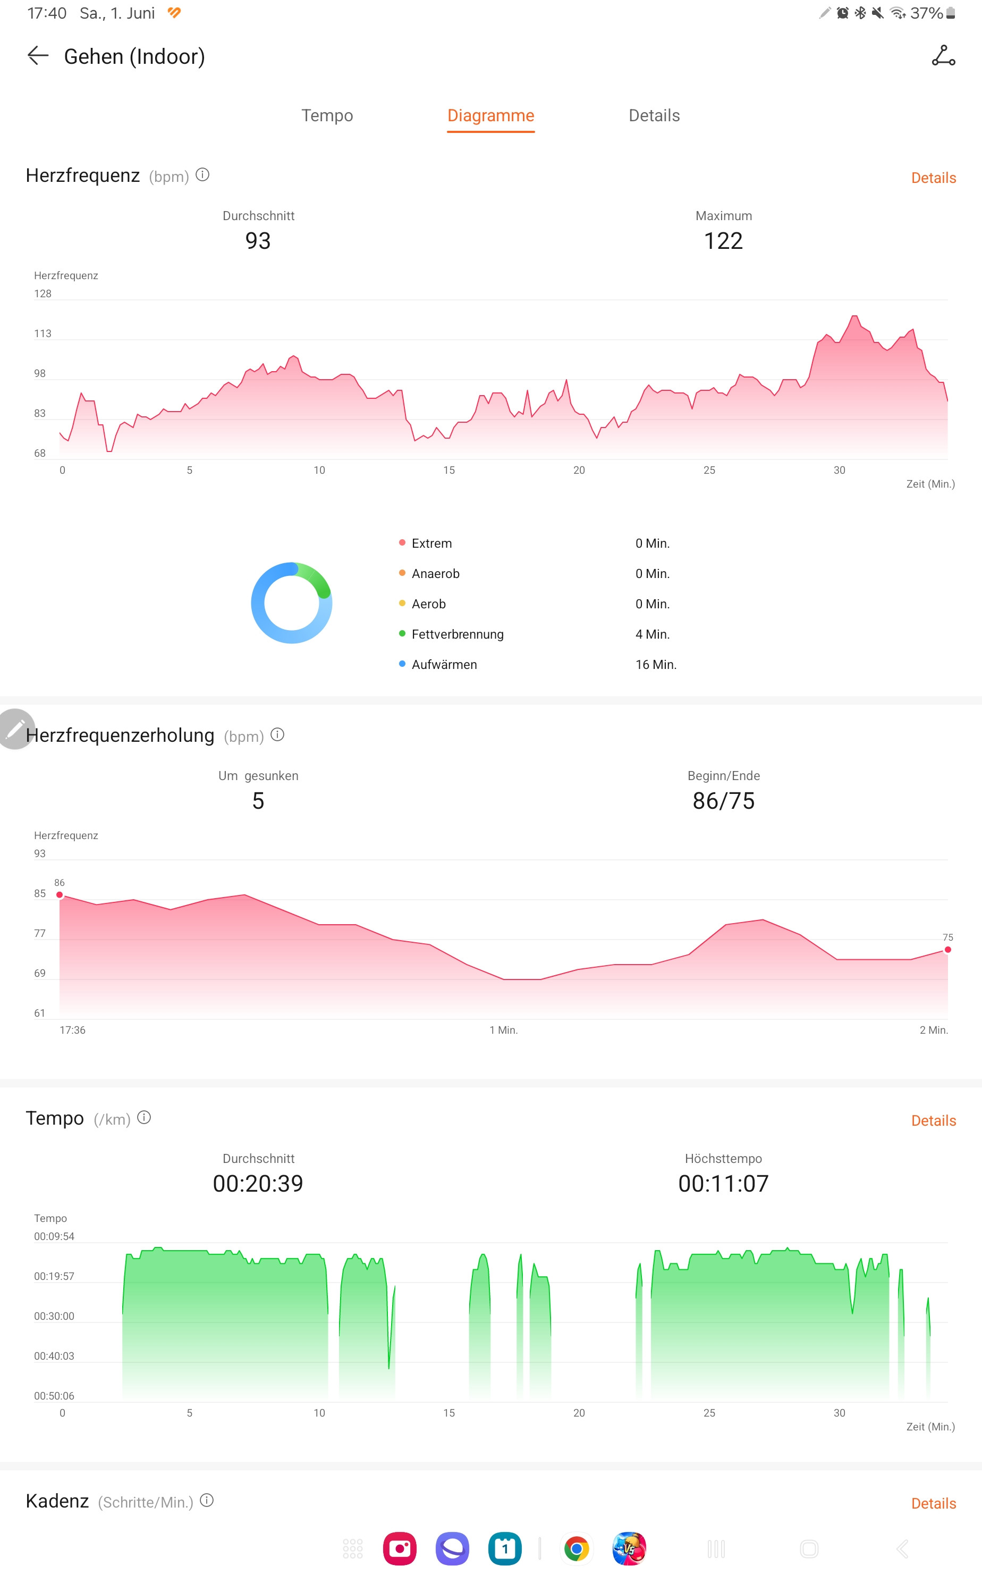Tap the Höchsttempo value 00:11:07

point(724,1183)
